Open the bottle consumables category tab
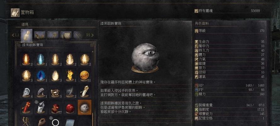 pyautogui.click(x=26, y=35)
